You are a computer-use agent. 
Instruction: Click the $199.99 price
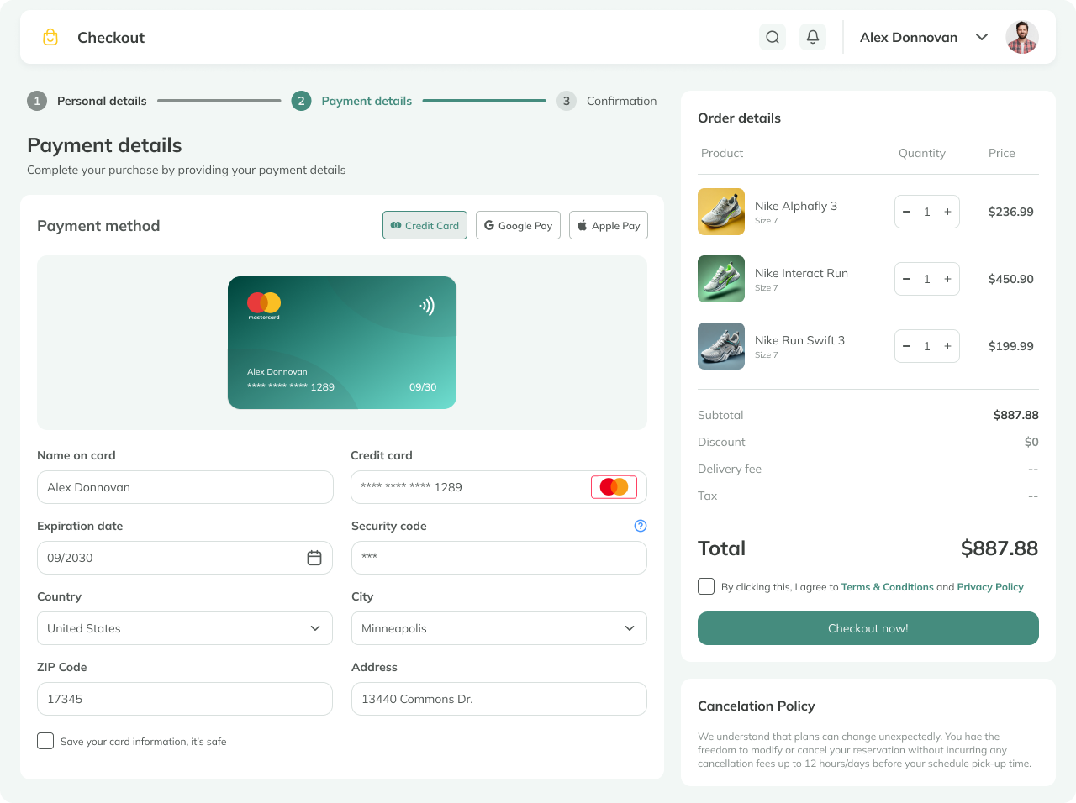click(1011, 346)
